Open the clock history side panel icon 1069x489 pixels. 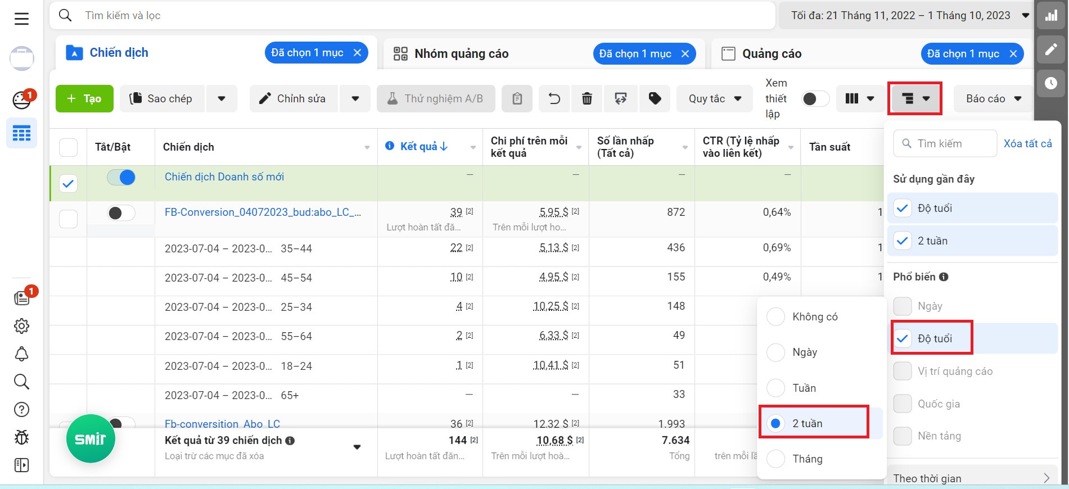[x=1051, y=83]
